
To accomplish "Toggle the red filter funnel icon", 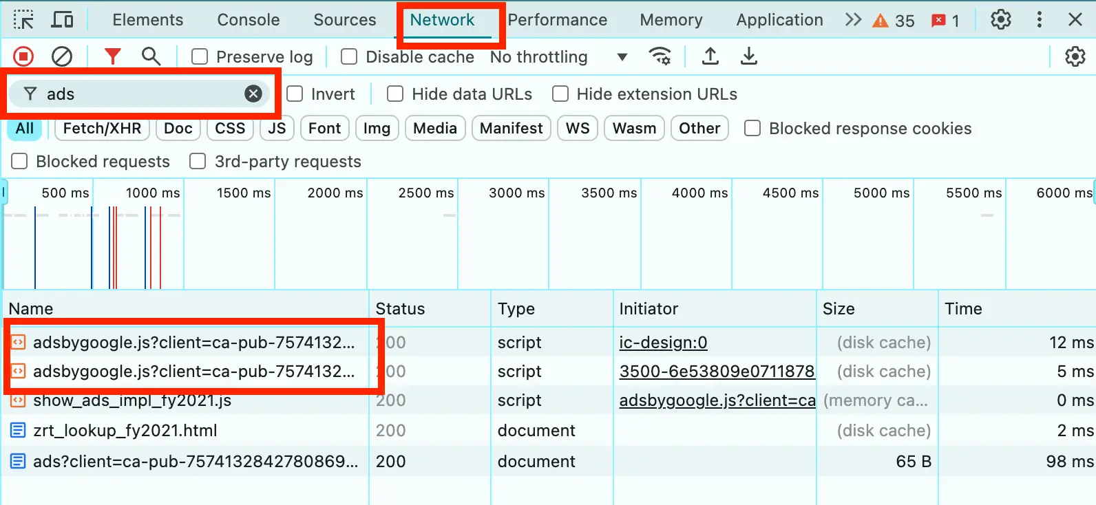I will (112, 56).
